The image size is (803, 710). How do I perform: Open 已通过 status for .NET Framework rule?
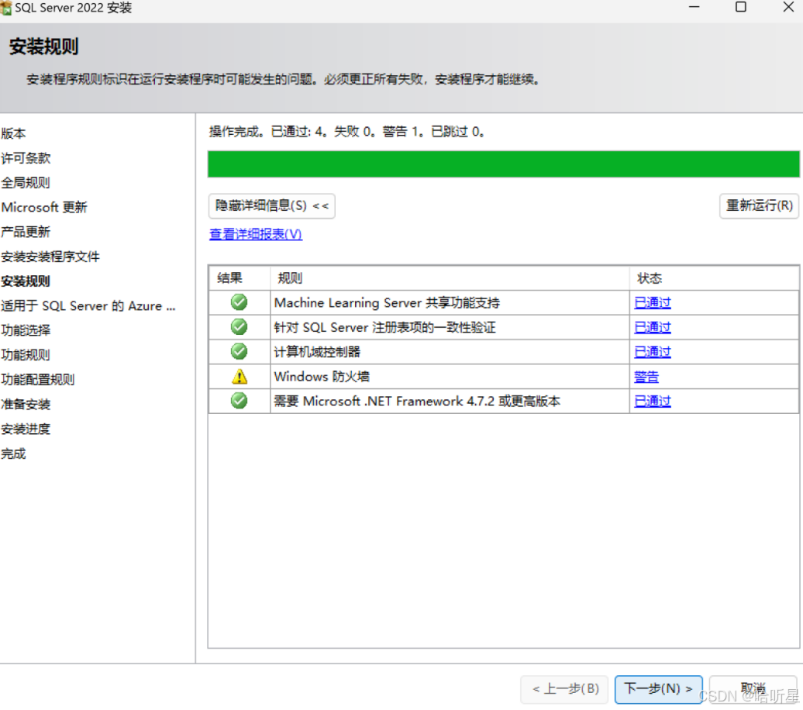click(653, 401)
